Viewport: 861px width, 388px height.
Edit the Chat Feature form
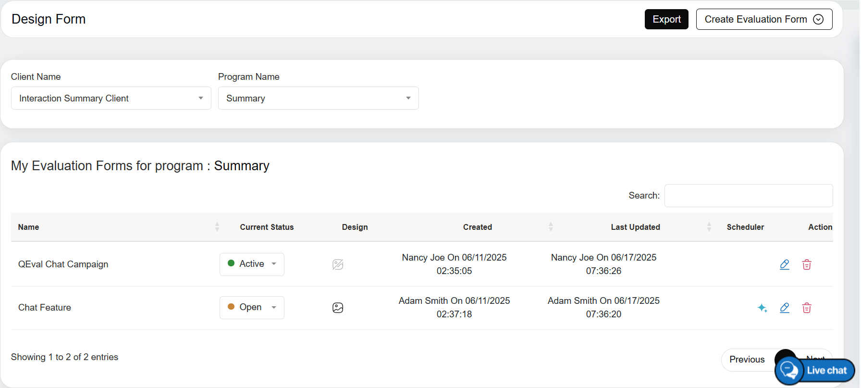[x=785, y=308]
